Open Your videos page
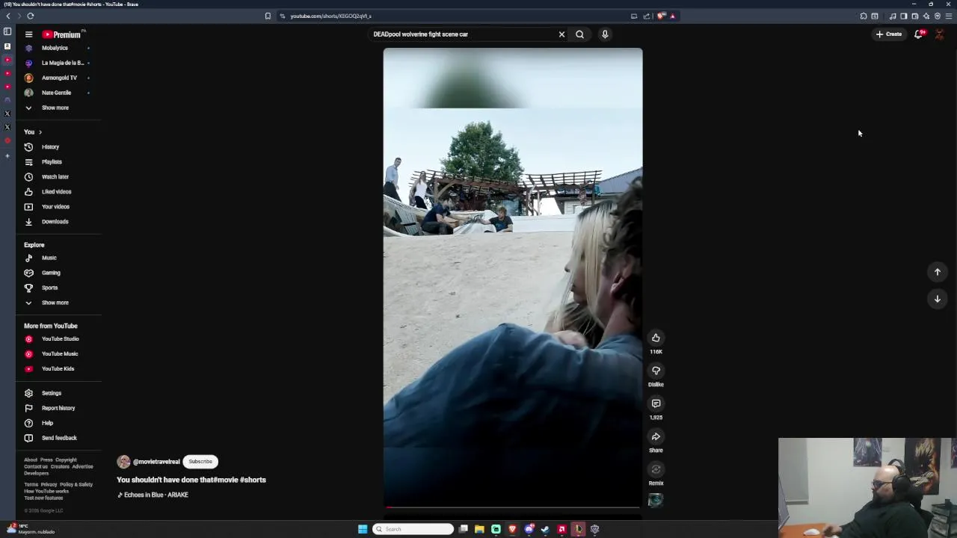This screenshot has height=538, width=957. [x=57, y=207]
